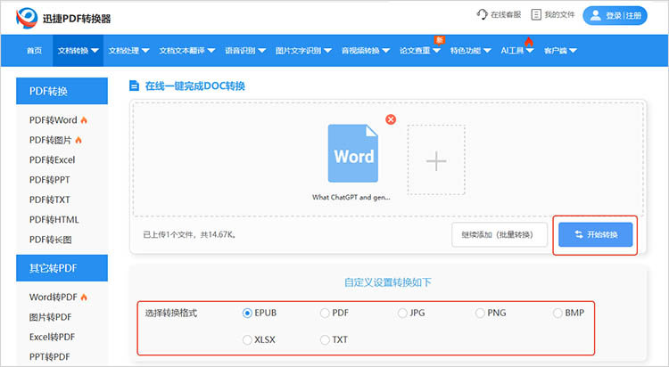Viewport: 669px width, 367px height.
Task: Expand the 特色功能 dropdown arrow
Action: pos(487,51)
